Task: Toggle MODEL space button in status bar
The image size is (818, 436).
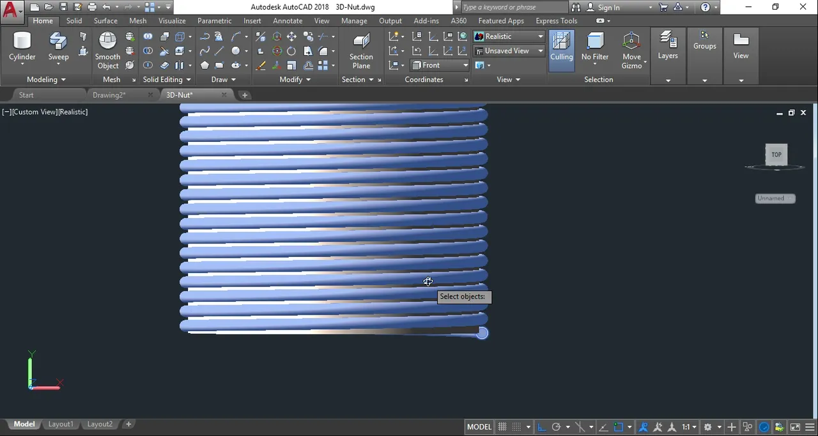Action: [479, 427]
